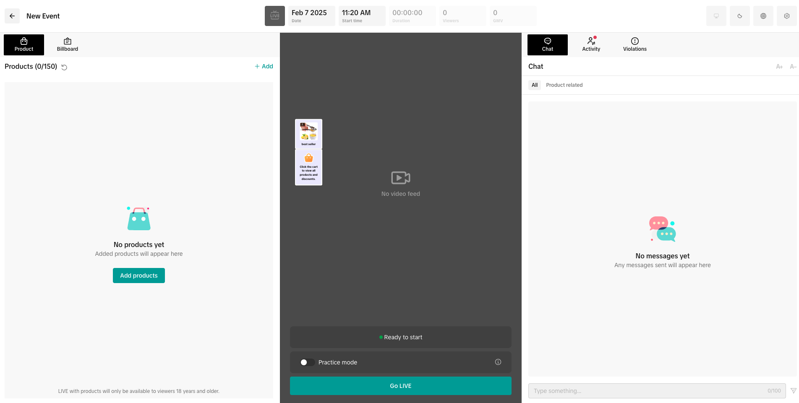Open the Activity tab
The width and height of the screenshot is (799, 403).
tap(591, 45)
